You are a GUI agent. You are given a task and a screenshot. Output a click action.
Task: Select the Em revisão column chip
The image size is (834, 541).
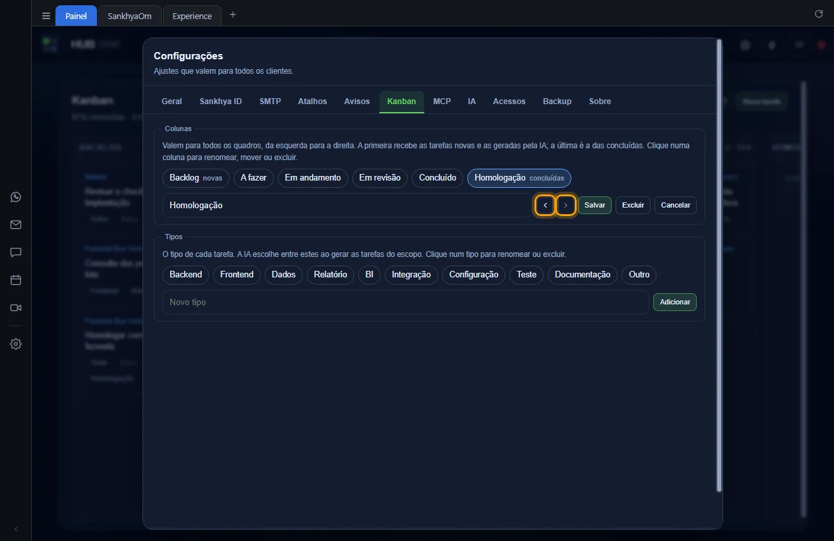click(x=379, y=178)
